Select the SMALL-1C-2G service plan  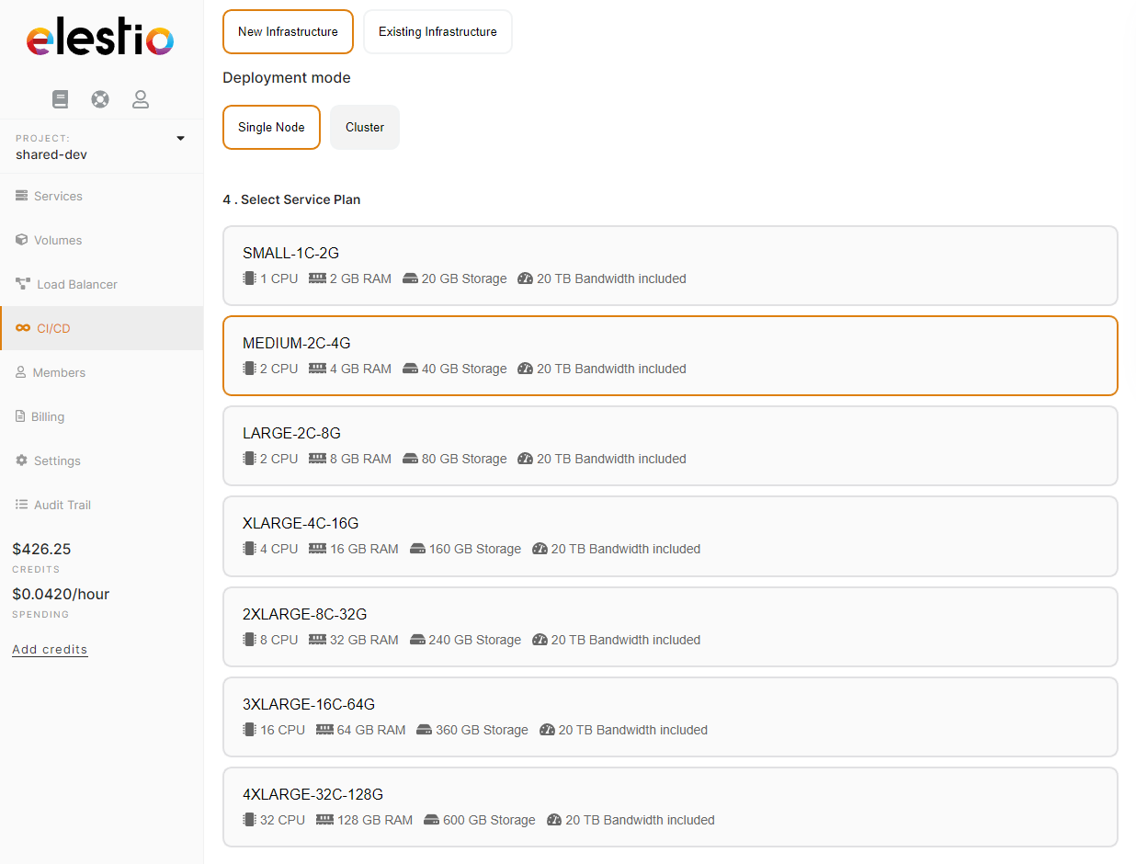click(x=670, y=266)
